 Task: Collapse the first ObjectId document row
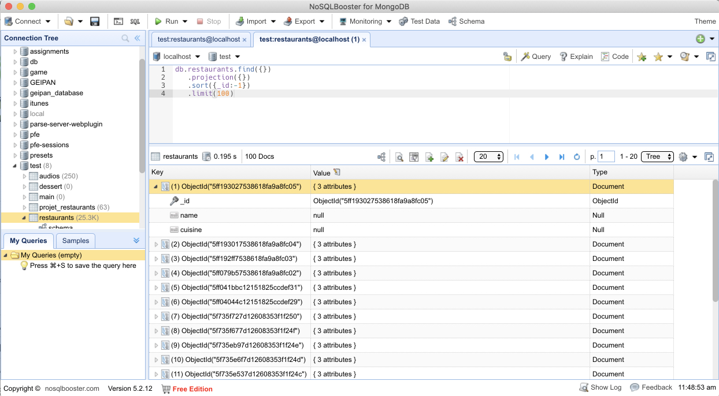pyautogui.click(x=156, y=186)
